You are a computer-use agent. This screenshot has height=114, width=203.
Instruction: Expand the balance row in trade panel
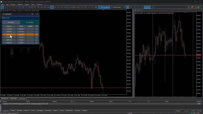3,104
